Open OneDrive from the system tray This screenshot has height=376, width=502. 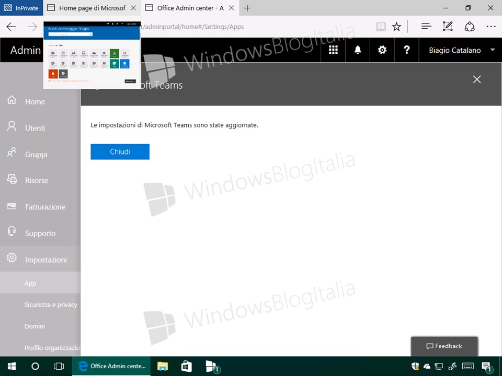pos(427,366)
